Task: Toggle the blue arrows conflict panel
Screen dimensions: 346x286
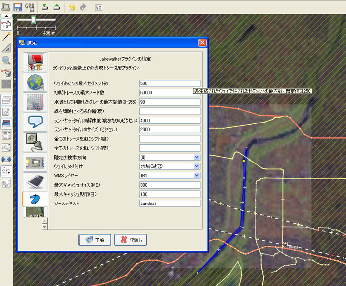Action: 6,159
